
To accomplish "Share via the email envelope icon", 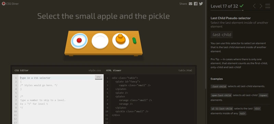I will [x=190, y=4].
